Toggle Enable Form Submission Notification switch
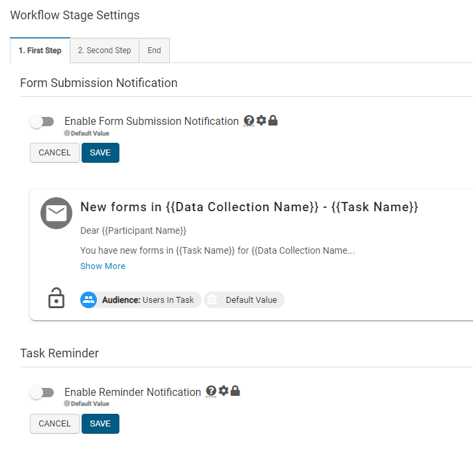This screenshot has height=451, width=473. [x=42, y=122]
